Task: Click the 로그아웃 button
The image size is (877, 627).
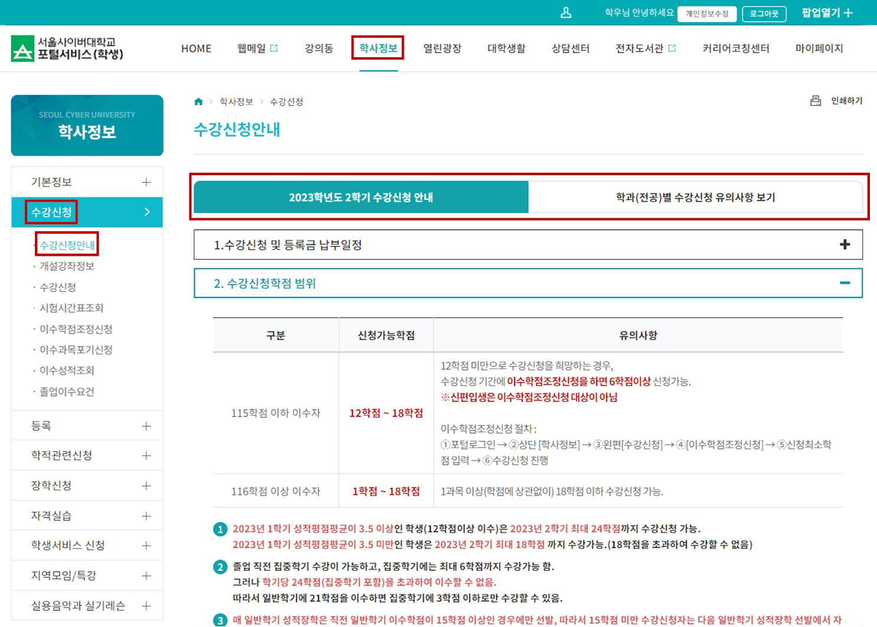Action: (765, 13)
